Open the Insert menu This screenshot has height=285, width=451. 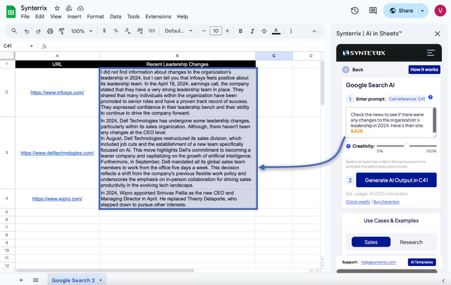tap(74, 16)
